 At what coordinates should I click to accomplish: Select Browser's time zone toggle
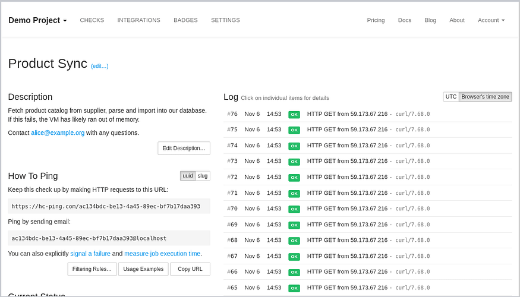tap(485, 97)
